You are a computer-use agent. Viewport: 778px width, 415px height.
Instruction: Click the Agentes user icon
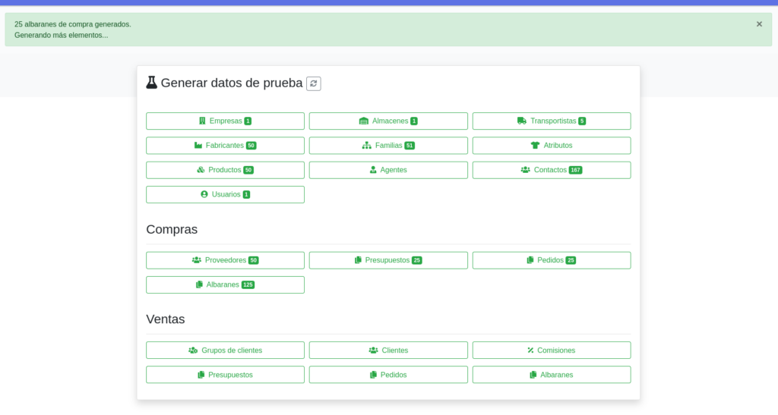pos(373,170)
